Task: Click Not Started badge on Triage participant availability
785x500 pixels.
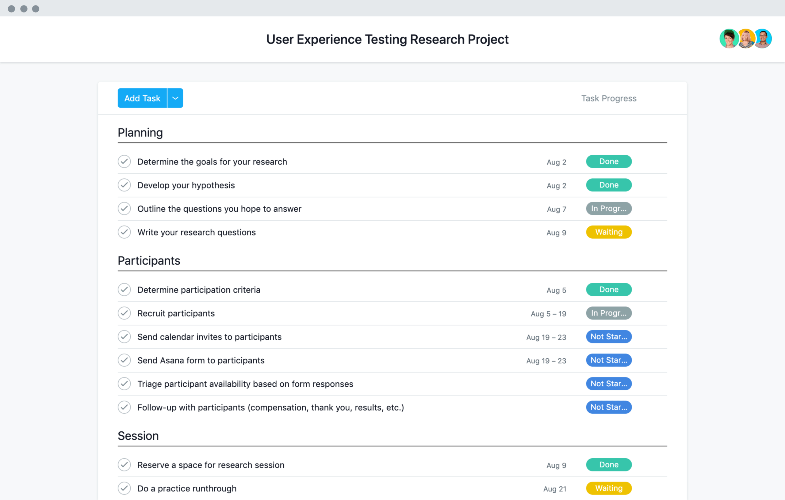Action: 609,384
